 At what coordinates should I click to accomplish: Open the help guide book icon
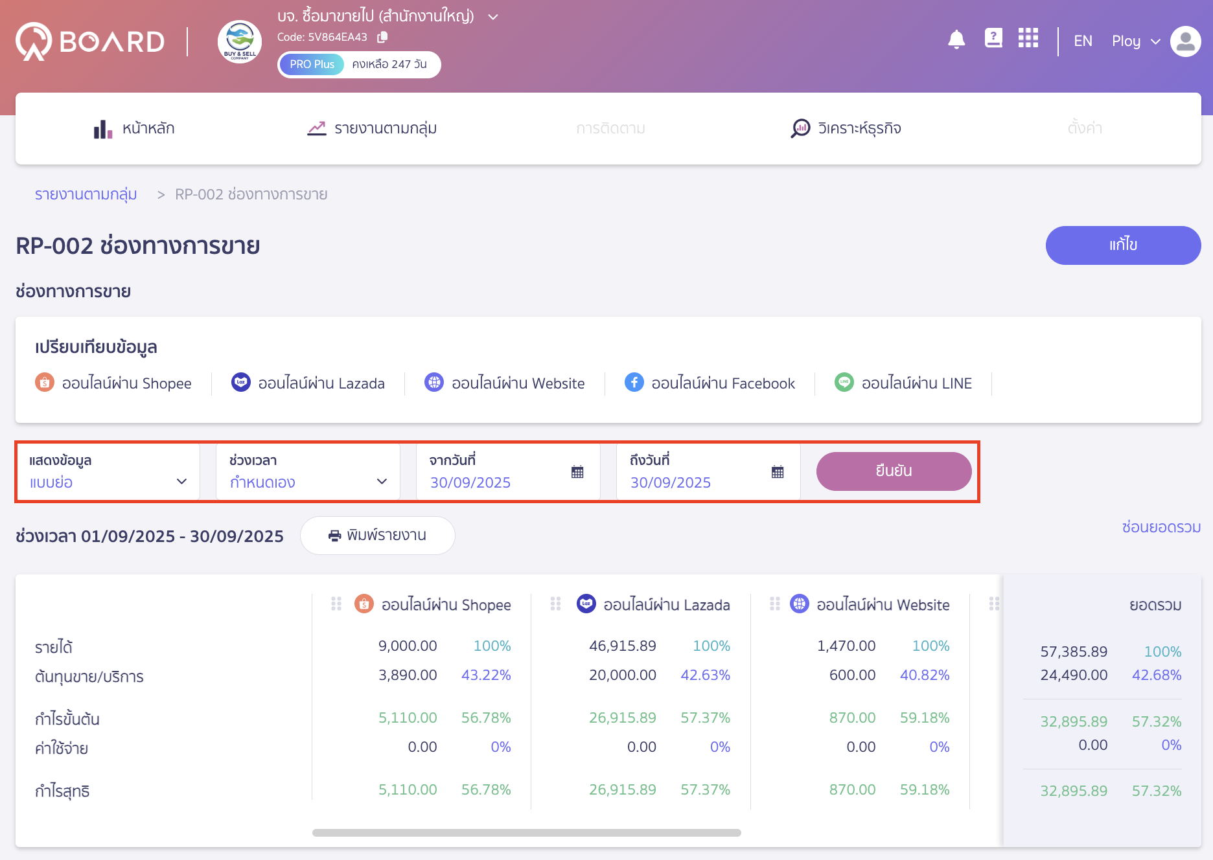993,39
